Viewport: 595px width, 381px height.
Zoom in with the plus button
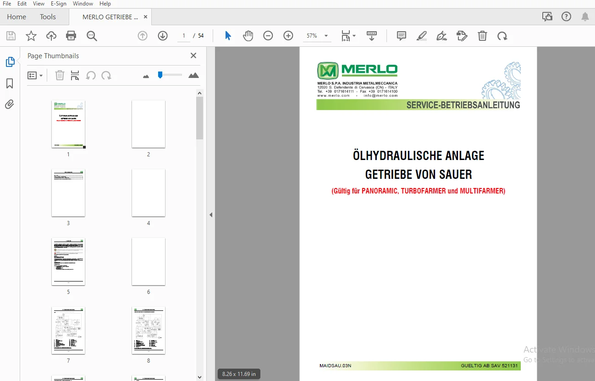(x=288, y=36)
